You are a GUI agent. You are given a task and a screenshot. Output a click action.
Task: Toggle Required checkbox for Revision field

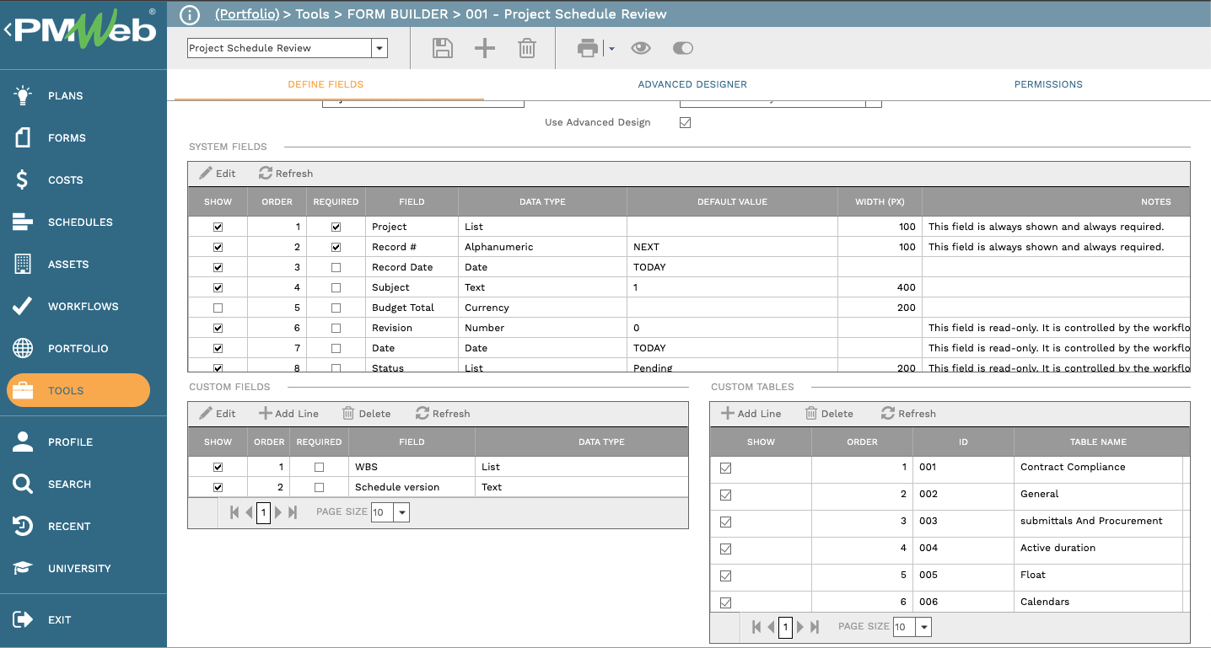tap(336, 328)
